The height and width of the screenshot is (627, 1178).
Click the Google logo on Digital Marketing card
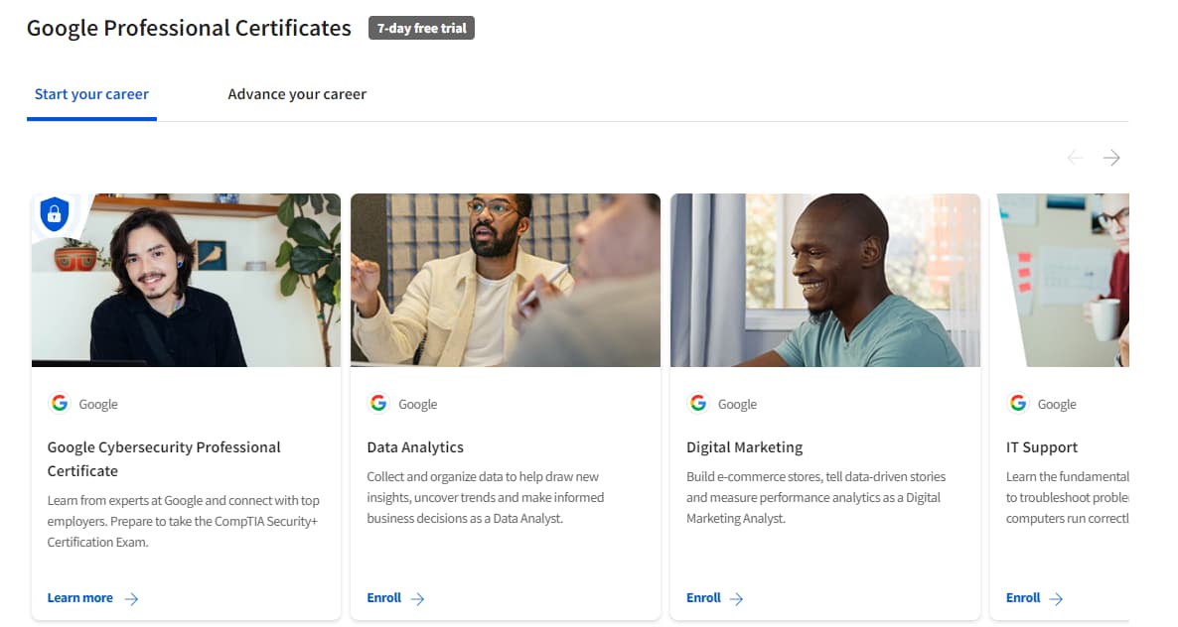click(x=698, y=403)
